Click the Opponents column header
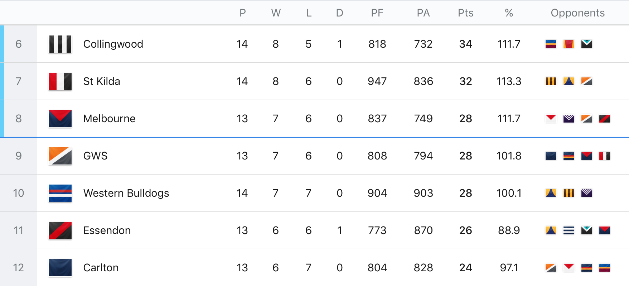The image size is (629, 286). pyautogui.click(x=578, y=13)
